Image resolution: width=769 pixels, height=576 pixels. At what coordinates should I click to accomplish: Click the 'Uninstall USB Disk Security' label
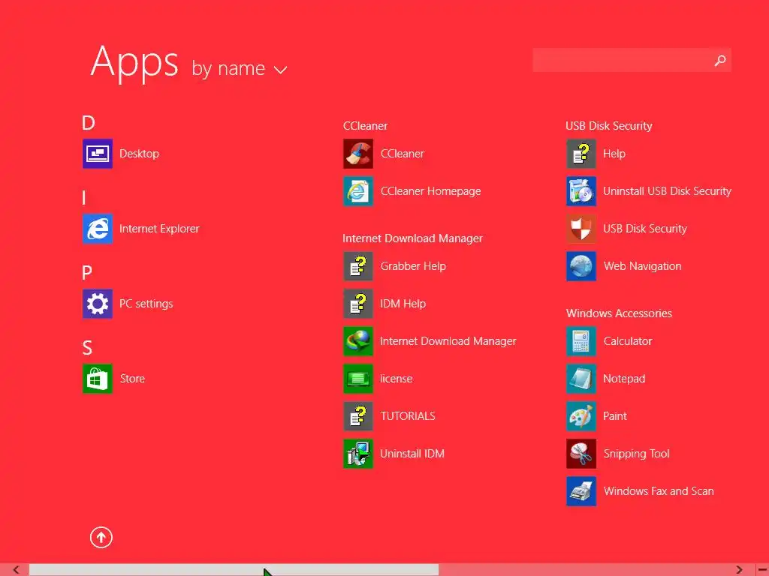pos(667,191)
